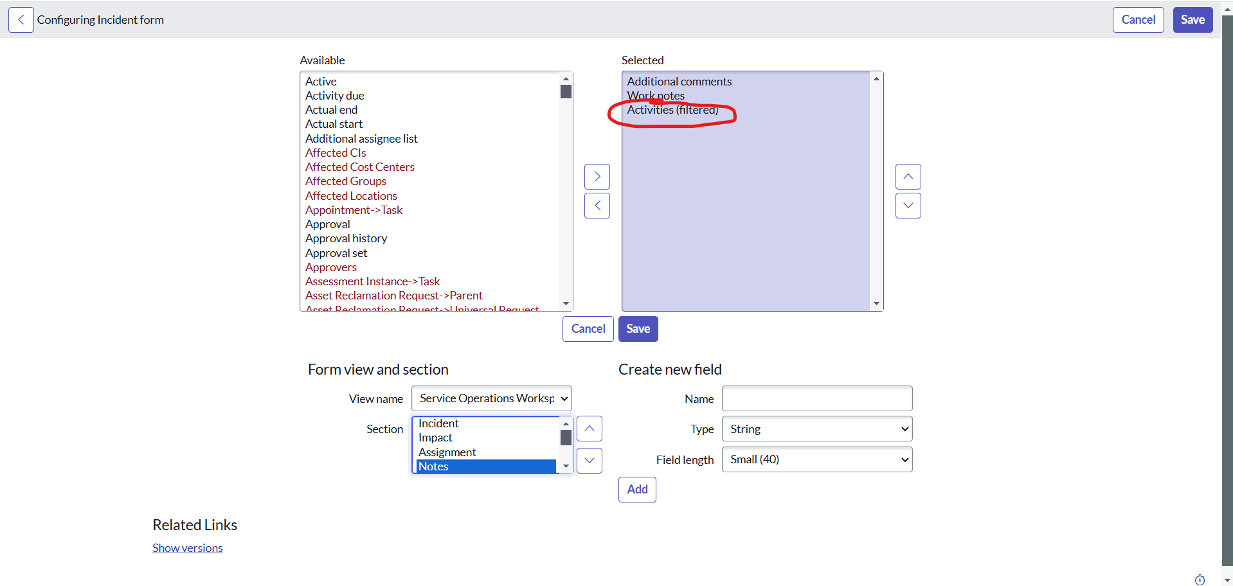Screen dimensions: 1233x586
Task: Open the Field length dropdown showing Small (40)
Action: (x=816, y=459)
